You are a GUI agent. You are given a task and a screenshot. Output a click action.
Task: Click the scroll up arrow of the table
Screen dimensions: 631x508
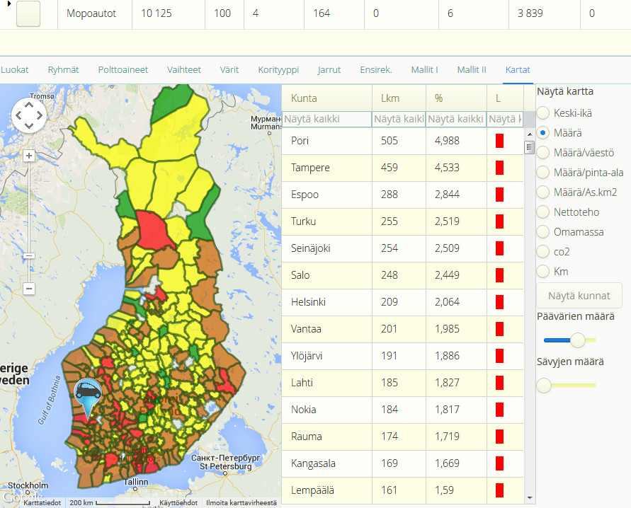[x=530, y=134]
